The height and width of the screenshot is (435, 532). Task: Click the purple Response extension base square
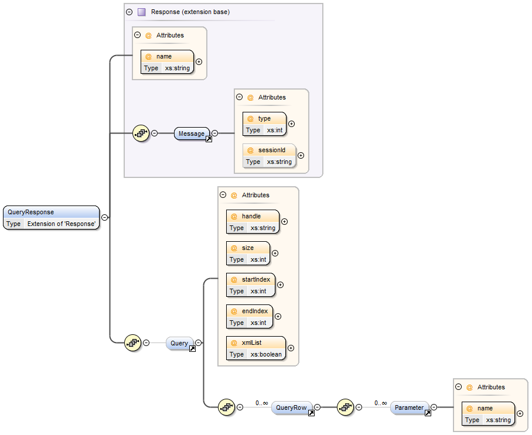tap(141, 12)
